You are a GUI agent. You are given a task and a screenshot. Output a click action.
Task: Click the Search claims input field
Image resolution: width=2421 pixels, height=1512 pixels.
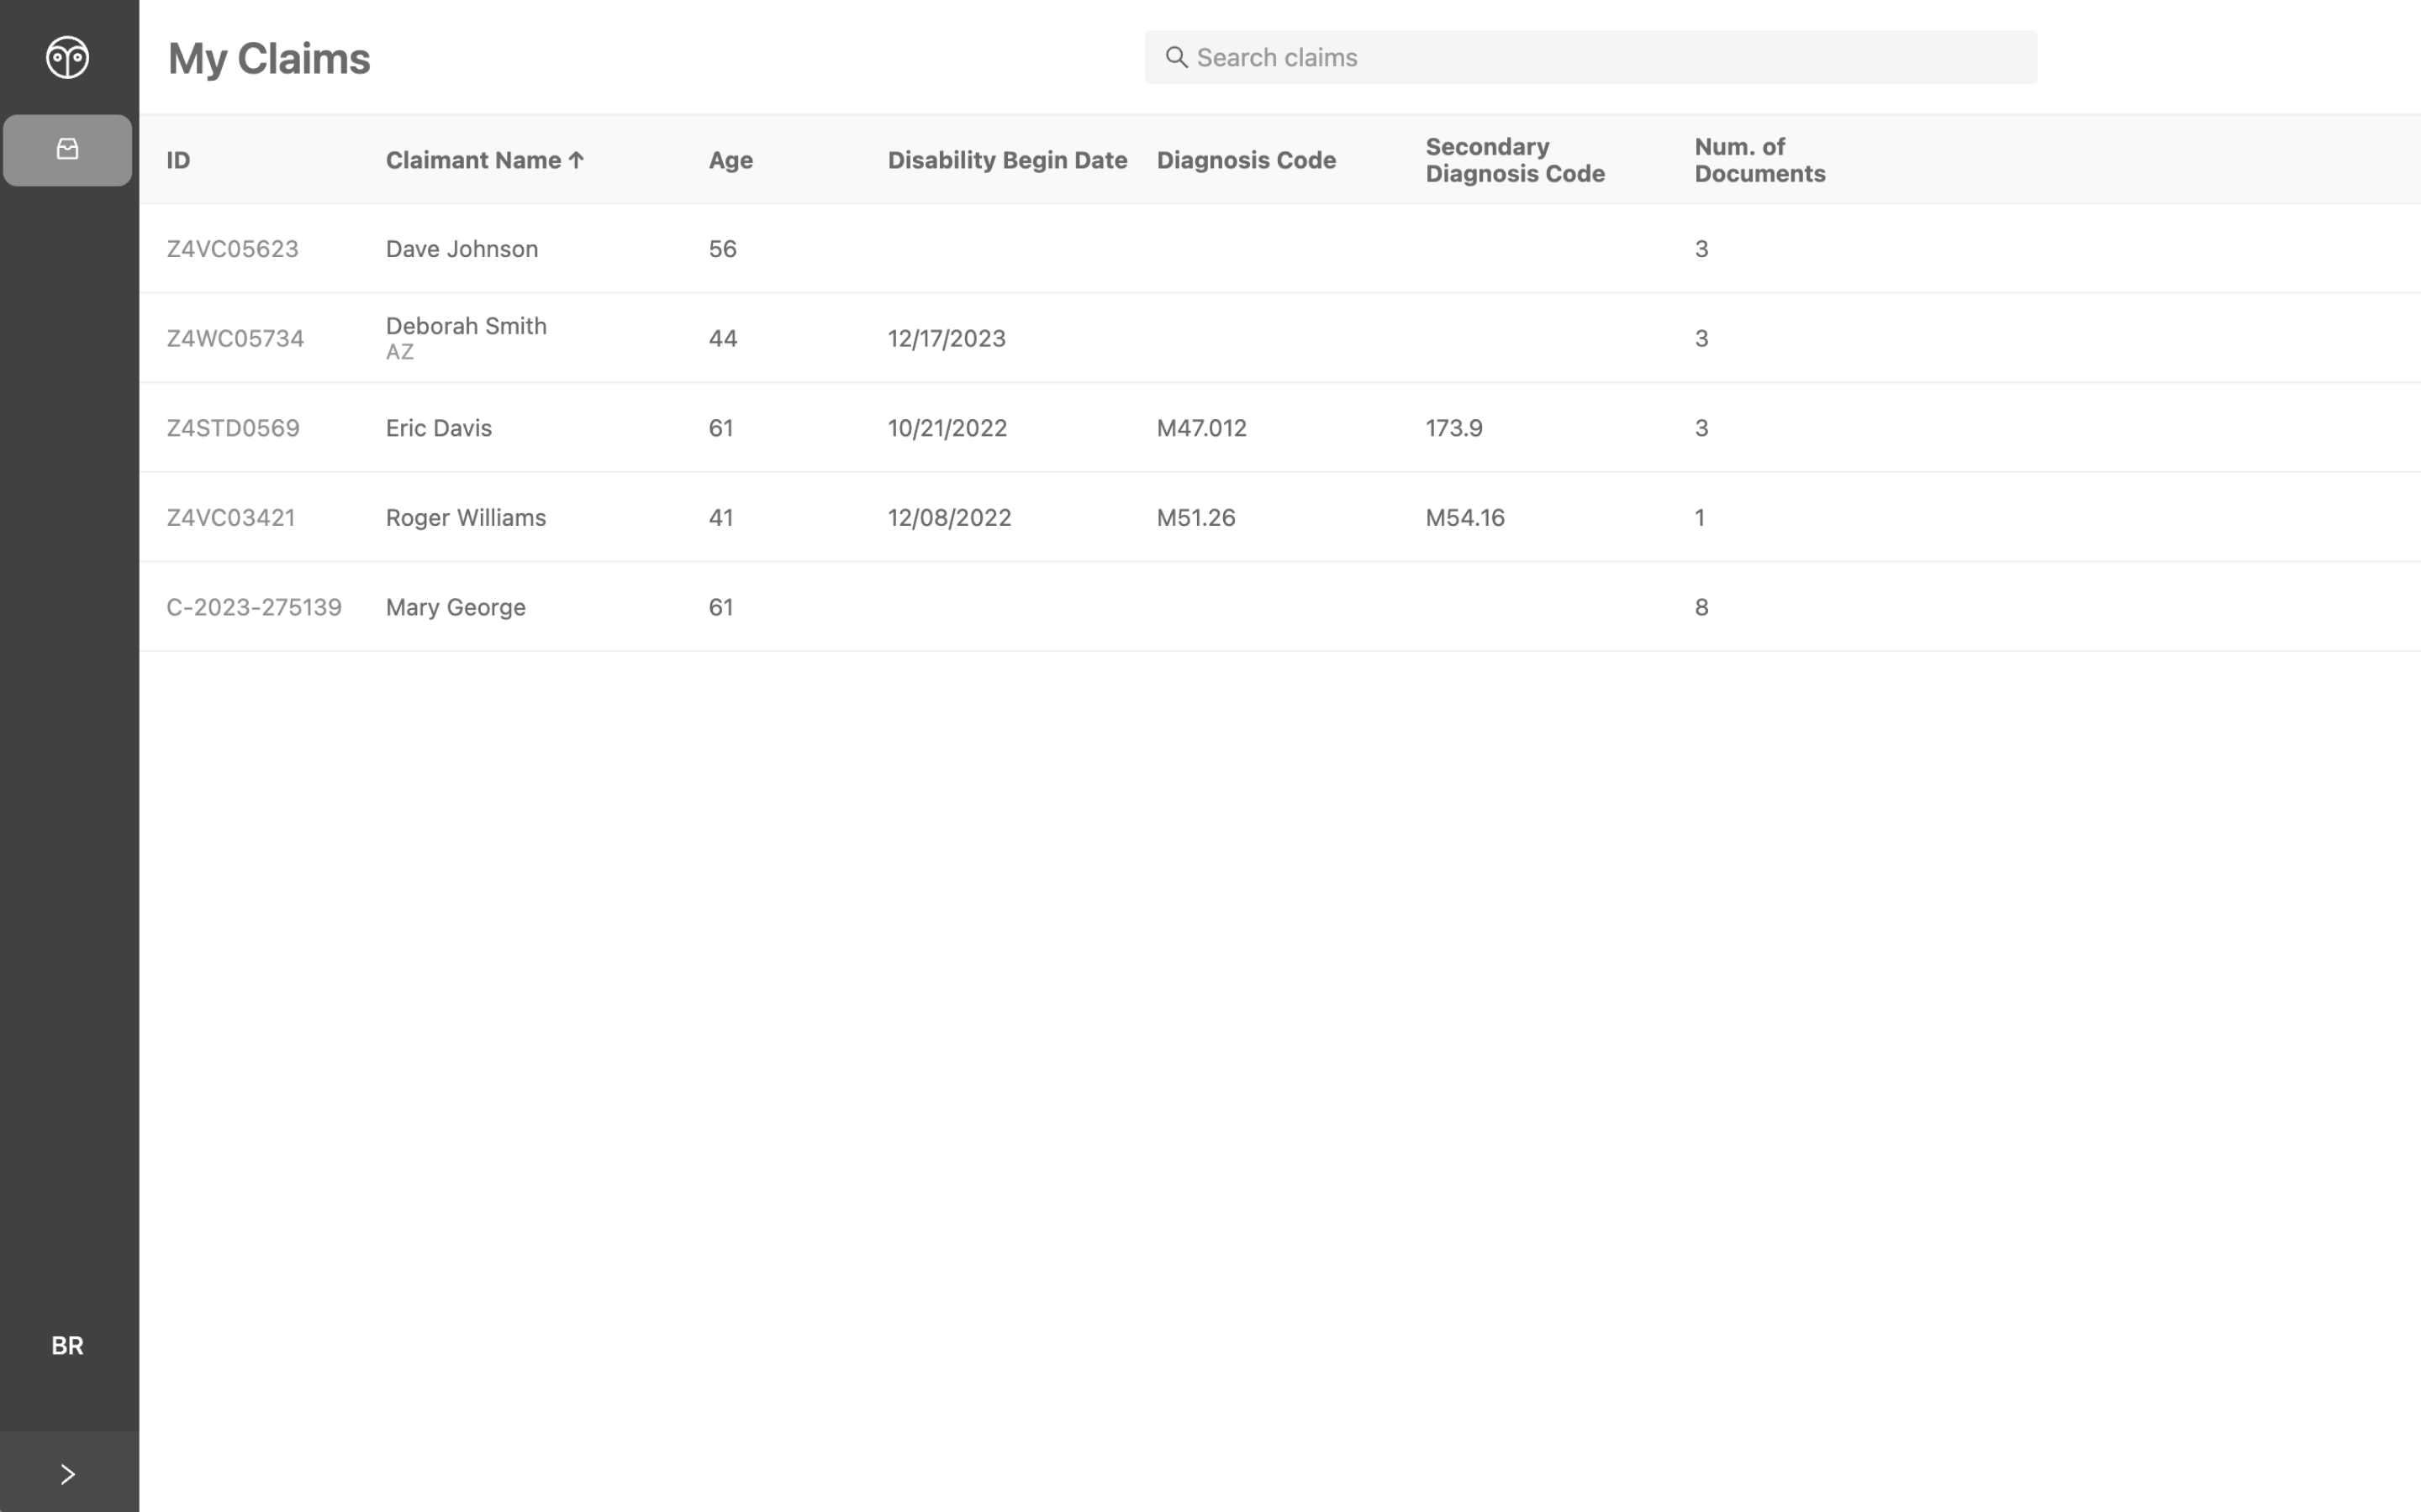pos(1590,57)
